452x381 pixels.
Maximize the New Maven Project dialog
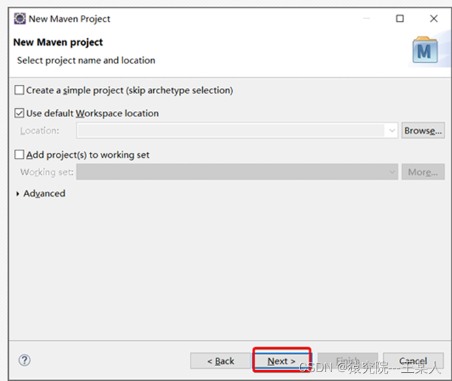tap(400, 19)
